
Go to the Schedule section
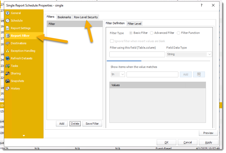(x=17, y=21)
